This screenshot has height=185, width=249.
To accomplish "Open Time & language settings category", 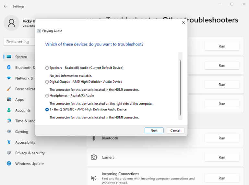I will click(25, 121).
